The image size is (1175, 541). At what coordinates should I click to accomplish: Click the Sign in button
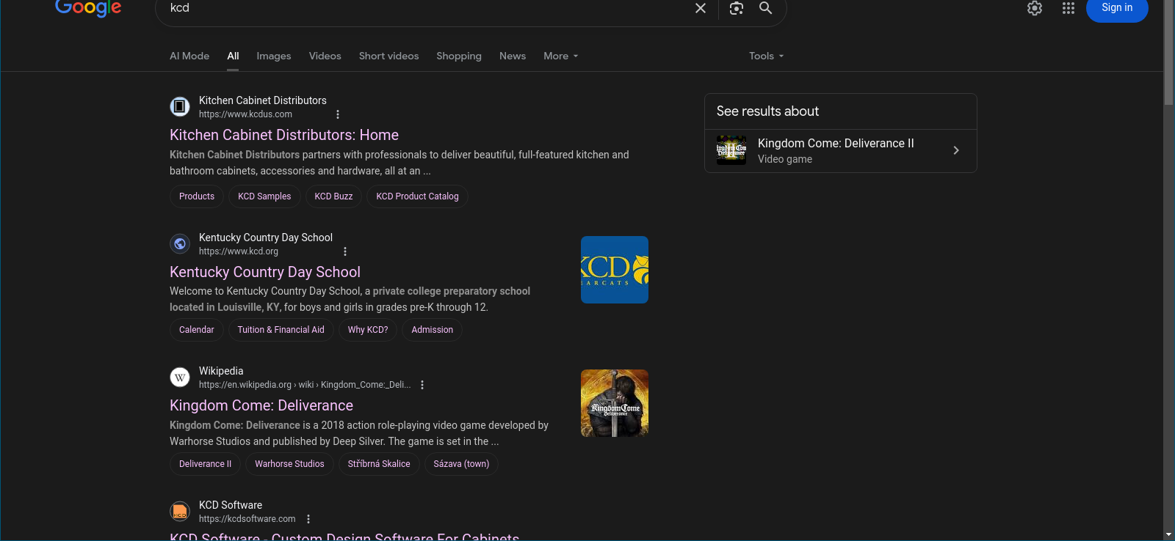[1117, 8]
